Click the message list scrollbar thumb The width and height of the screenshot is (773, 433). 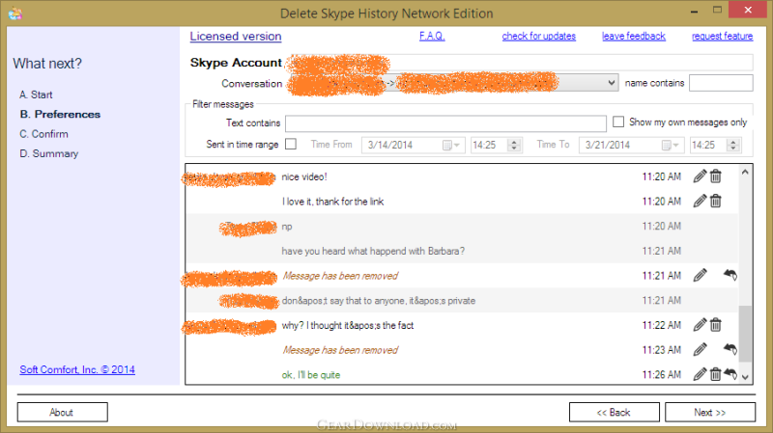pyautogui.click(x=745, y=334)
